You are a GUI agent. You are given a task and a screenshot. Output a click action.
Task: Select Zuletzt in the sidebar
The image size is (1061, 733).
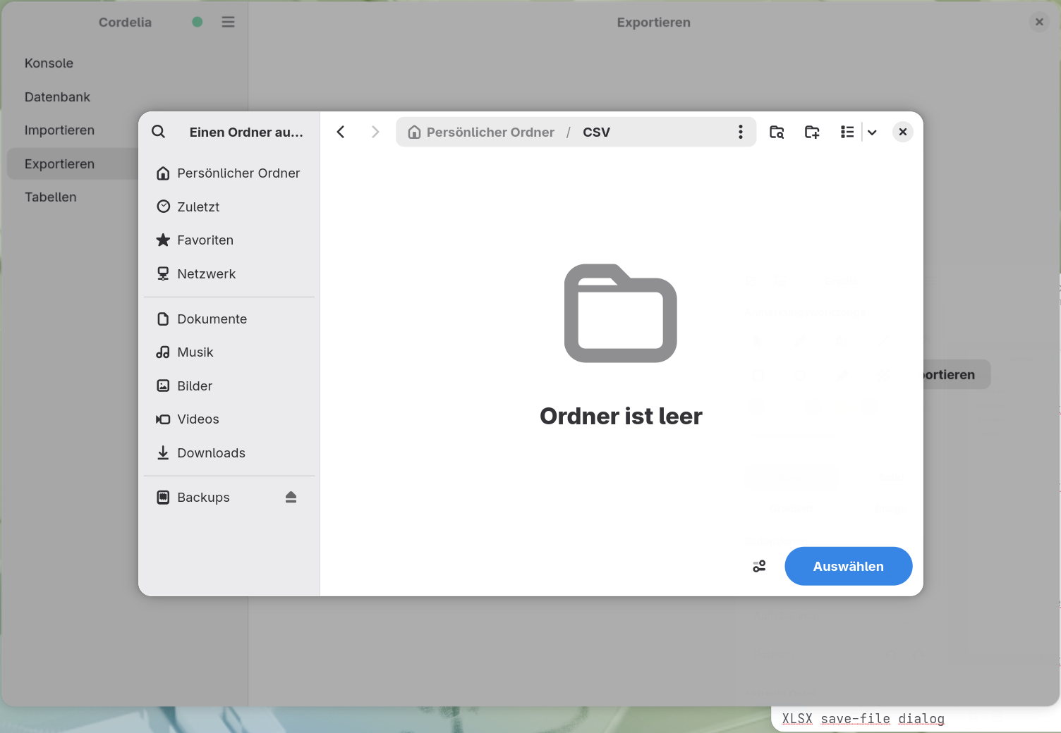[229, 207]
